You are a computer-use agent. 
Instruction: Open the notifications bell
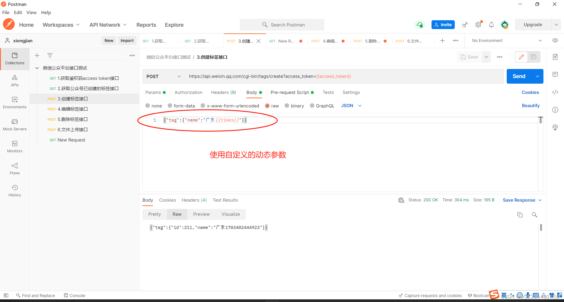[491, 25]
